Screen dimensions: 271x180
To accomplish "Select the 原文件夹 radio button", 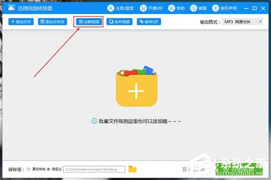I will point(29,169).
